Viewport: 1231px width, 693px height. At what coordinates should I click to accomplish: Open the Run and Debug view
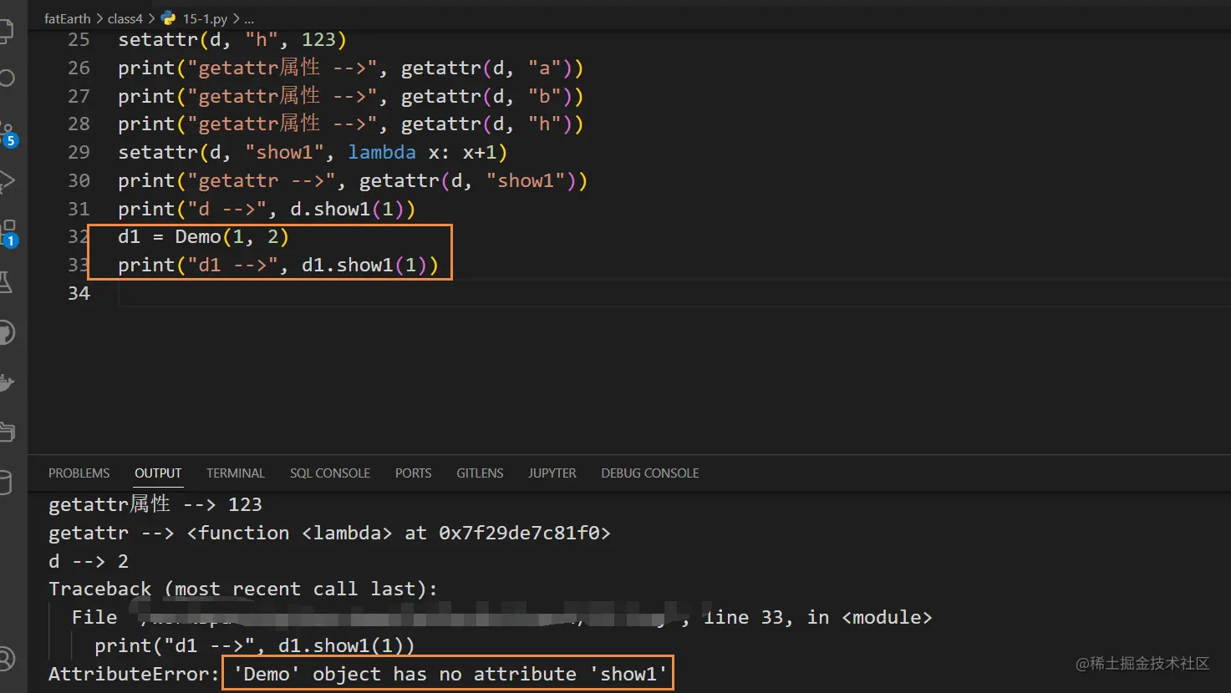[x=7, y=180]
